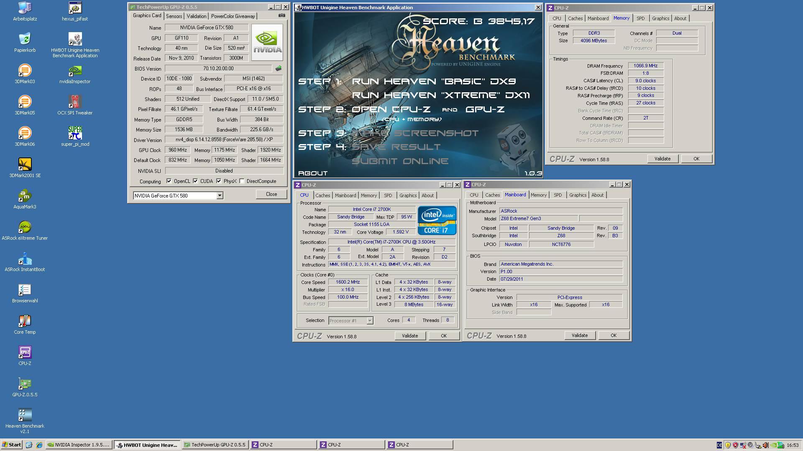Open Heaven Benchmark v2.1 desktop icon
This screenshot has width=803, height=451.
(x=25, y=421)
